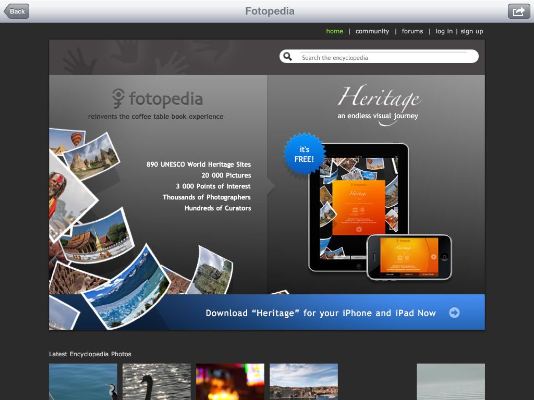Open the share action icon

(x=519, y=11)
